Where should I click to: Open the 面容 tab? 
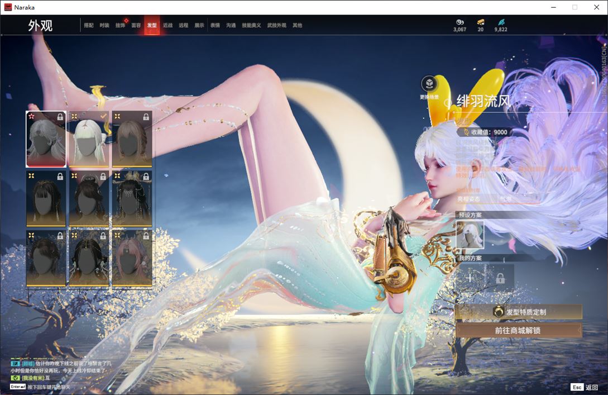(x=136, y=25)
